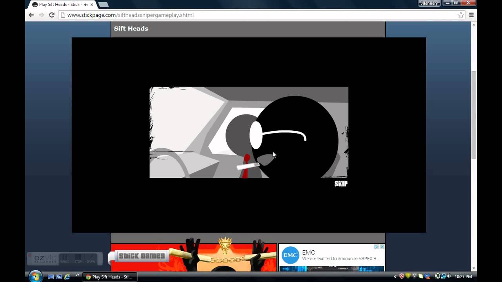The height and width of the screenshot is (282, 502).
Task: Click the Stick Games banner
Action: point(142,256)
